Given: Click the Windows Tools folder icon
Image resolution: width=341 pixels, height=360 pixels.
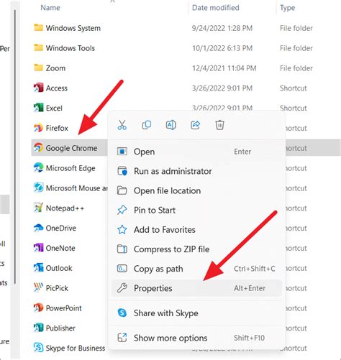Looking at the screenshot, I should tap(38, 47).
